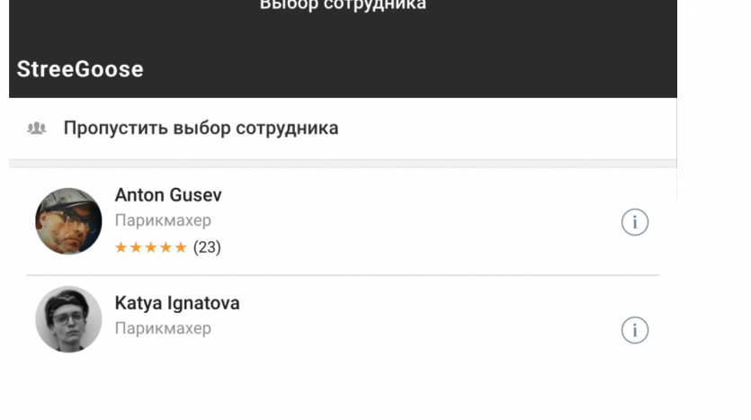Click the fifth star in Anton's rating
The height and width of the screenshot is (420, 751).
click(181, 247)
